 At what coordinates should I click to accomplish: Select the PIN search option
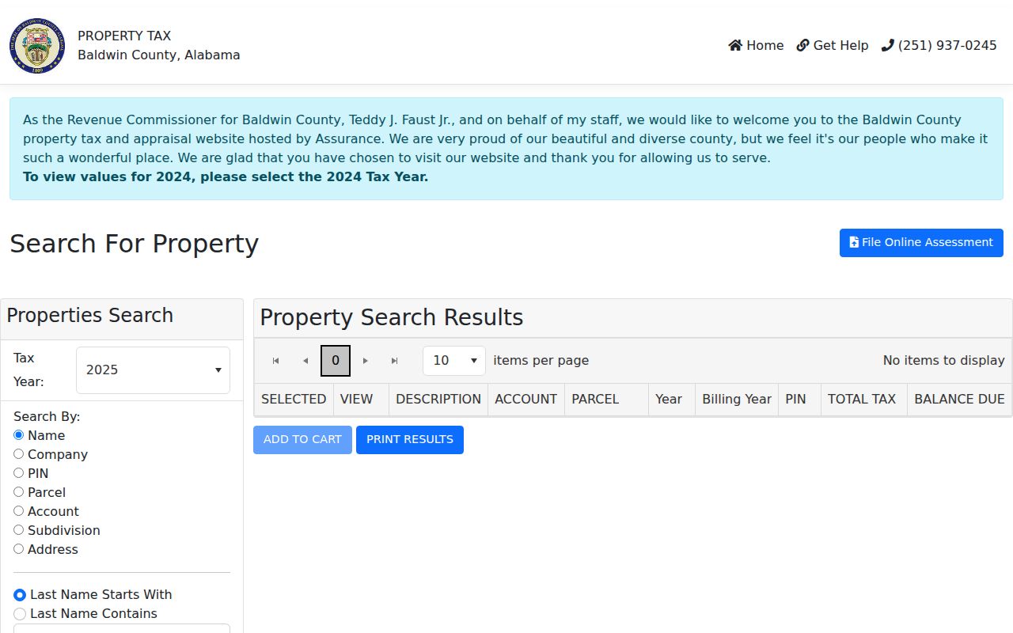point(19,473)
